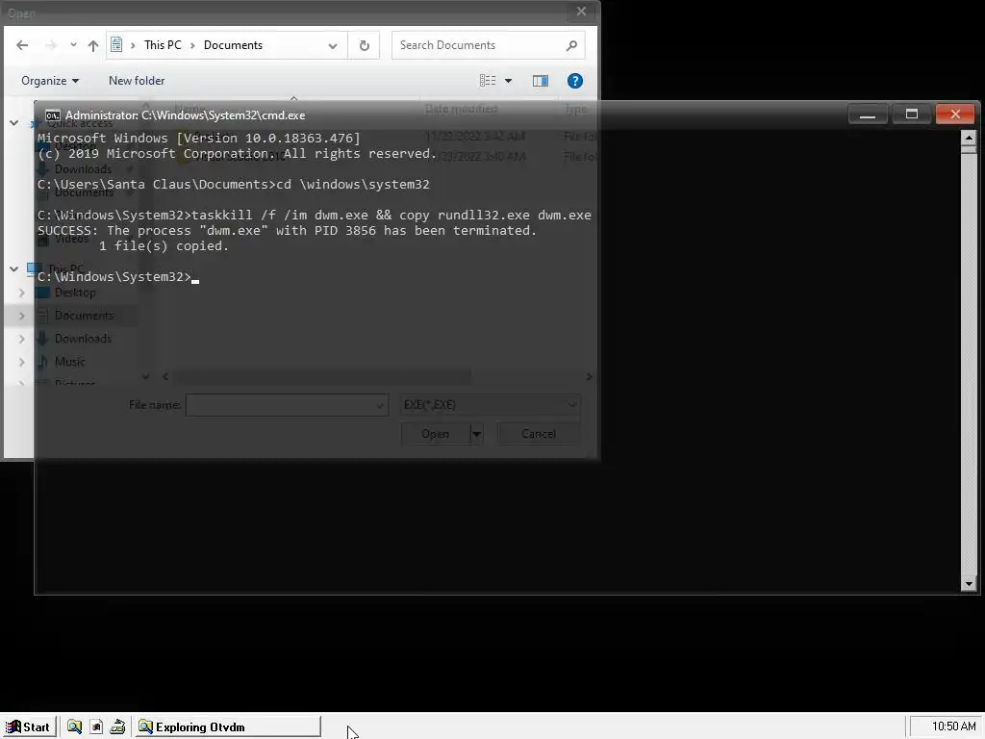The image size is (985, 739).
Task: Click file list right scroll arrow
Action: click(x=589, y=377)
